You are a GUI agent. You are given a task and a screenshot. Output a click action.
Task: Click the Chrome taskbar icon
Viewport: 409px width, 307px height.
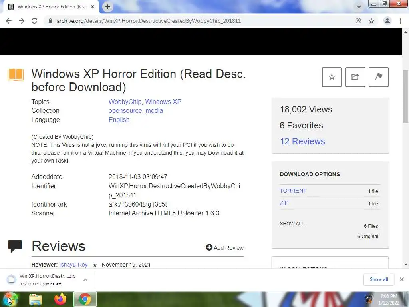pos(85,299)
